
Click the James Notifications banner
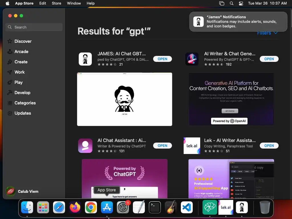point(238,22)
